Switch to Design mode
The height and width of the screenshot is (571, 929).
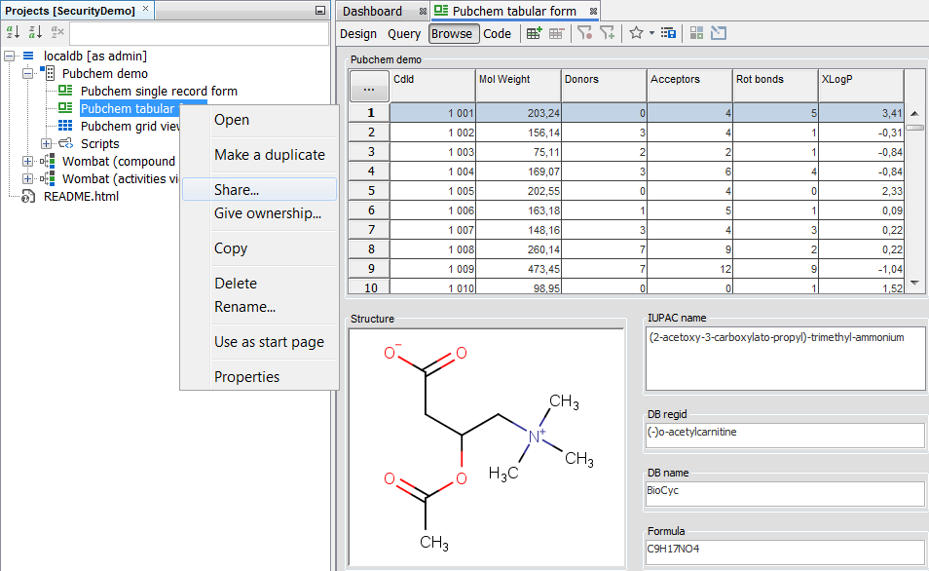358,34
